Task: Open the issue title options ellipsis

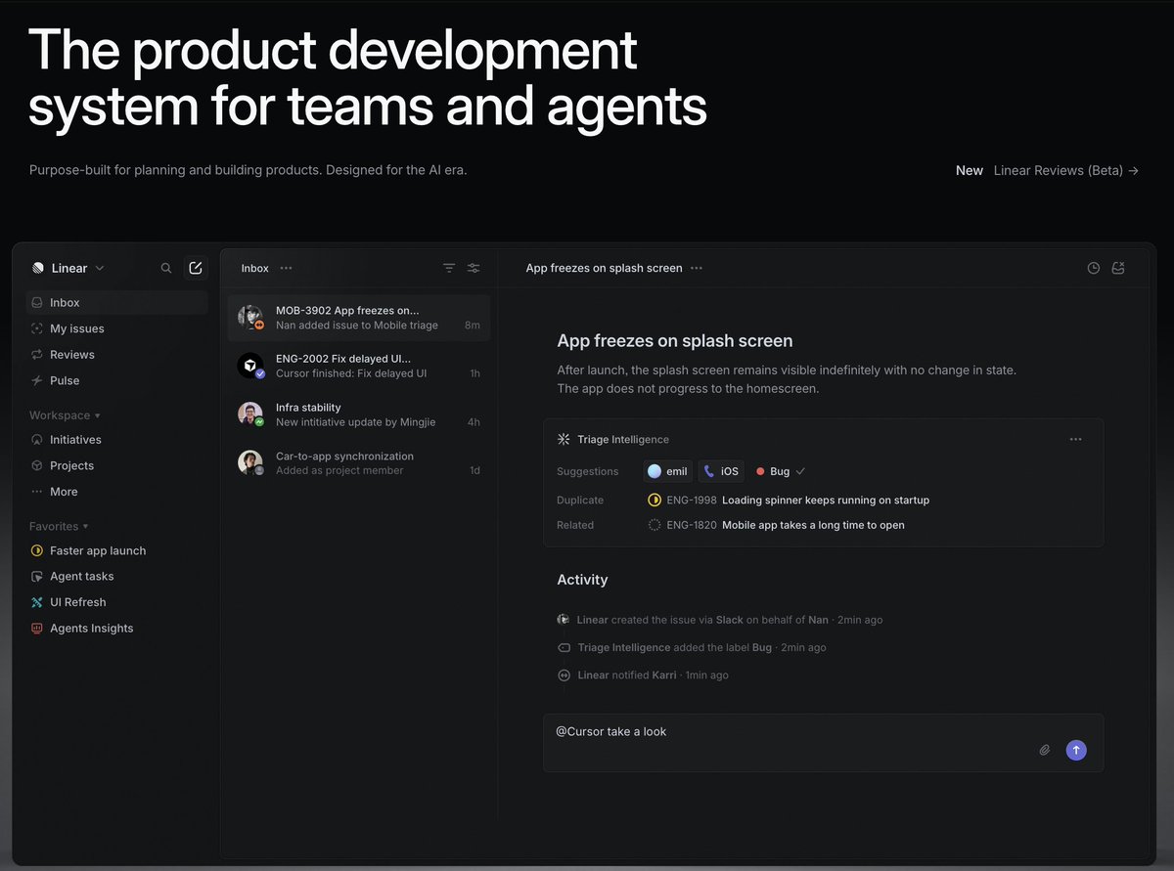Action: pos(697,268)
